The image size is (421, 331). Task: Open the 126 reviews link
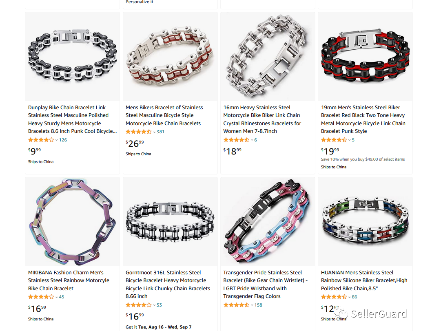pos(63,140)
